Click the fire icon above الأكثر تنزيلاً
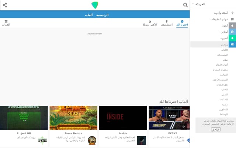 [x=150, y=21]
